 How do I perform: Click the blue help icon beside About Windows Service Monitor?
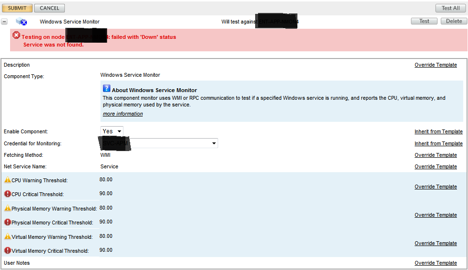[107, 88]
